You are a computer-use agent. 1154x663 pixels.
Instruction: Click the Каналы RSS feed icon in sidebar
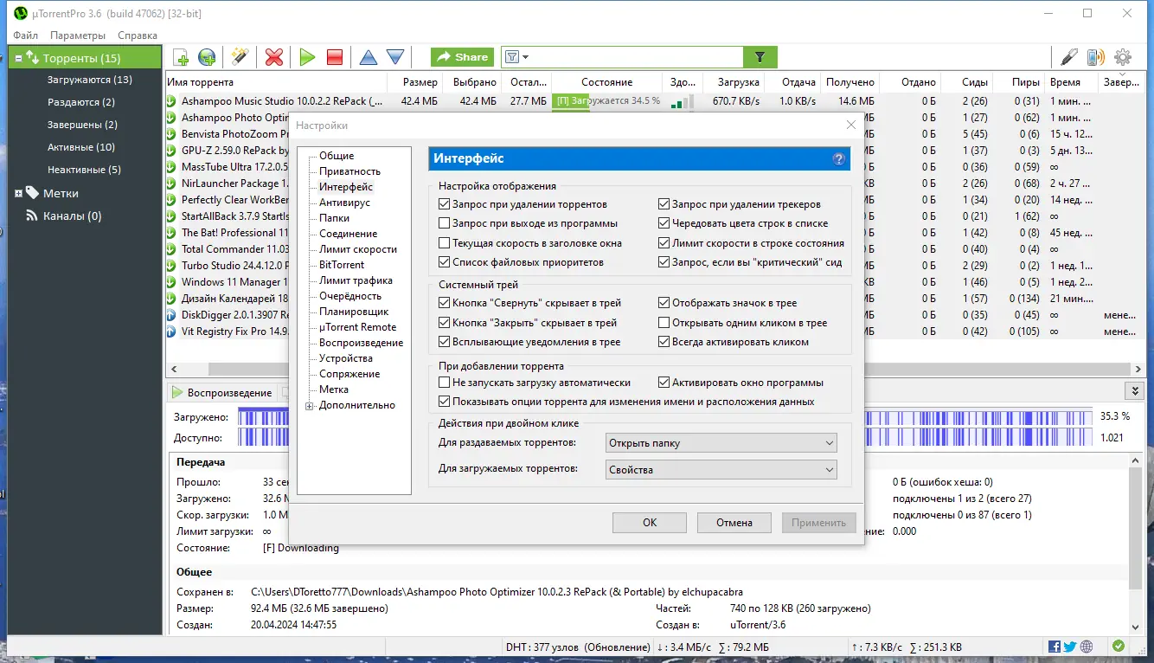pos(32,216)
